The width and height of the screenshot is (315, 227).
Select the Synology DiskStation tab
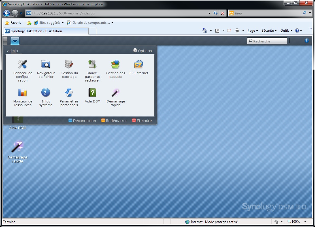[x=46, y=31]
